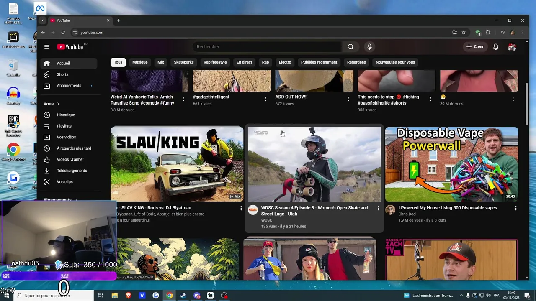Screen dimensions: 536x301
Task: Open options for the Disposable vapes video
Action: (515, 208)
